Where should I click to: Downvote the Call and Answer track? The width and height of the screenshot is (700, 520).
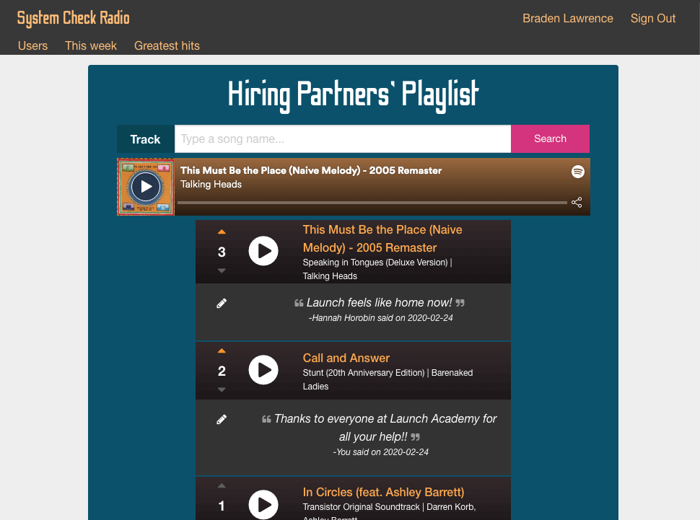pos(222,389)
